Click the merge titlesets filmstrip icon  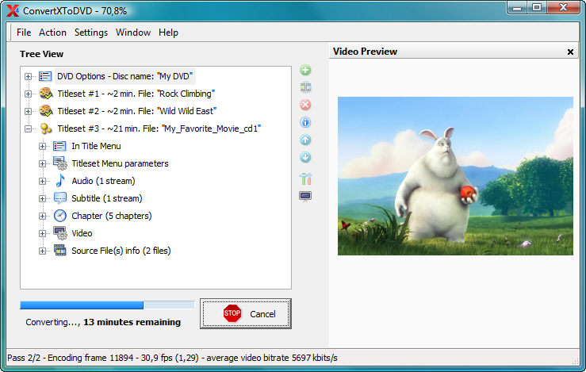click(x=305, y=87)
